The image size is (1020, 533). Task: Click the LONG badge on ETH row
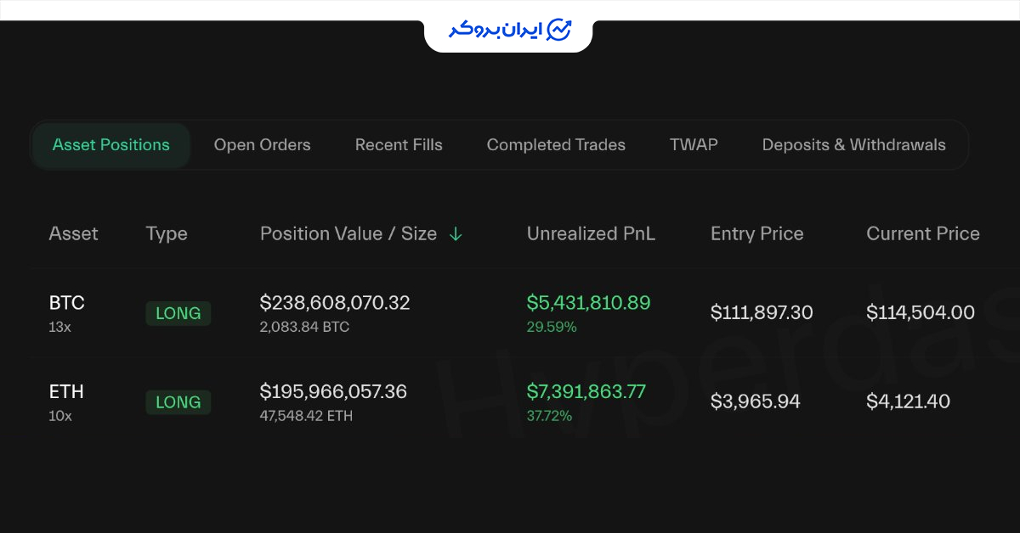178,402
